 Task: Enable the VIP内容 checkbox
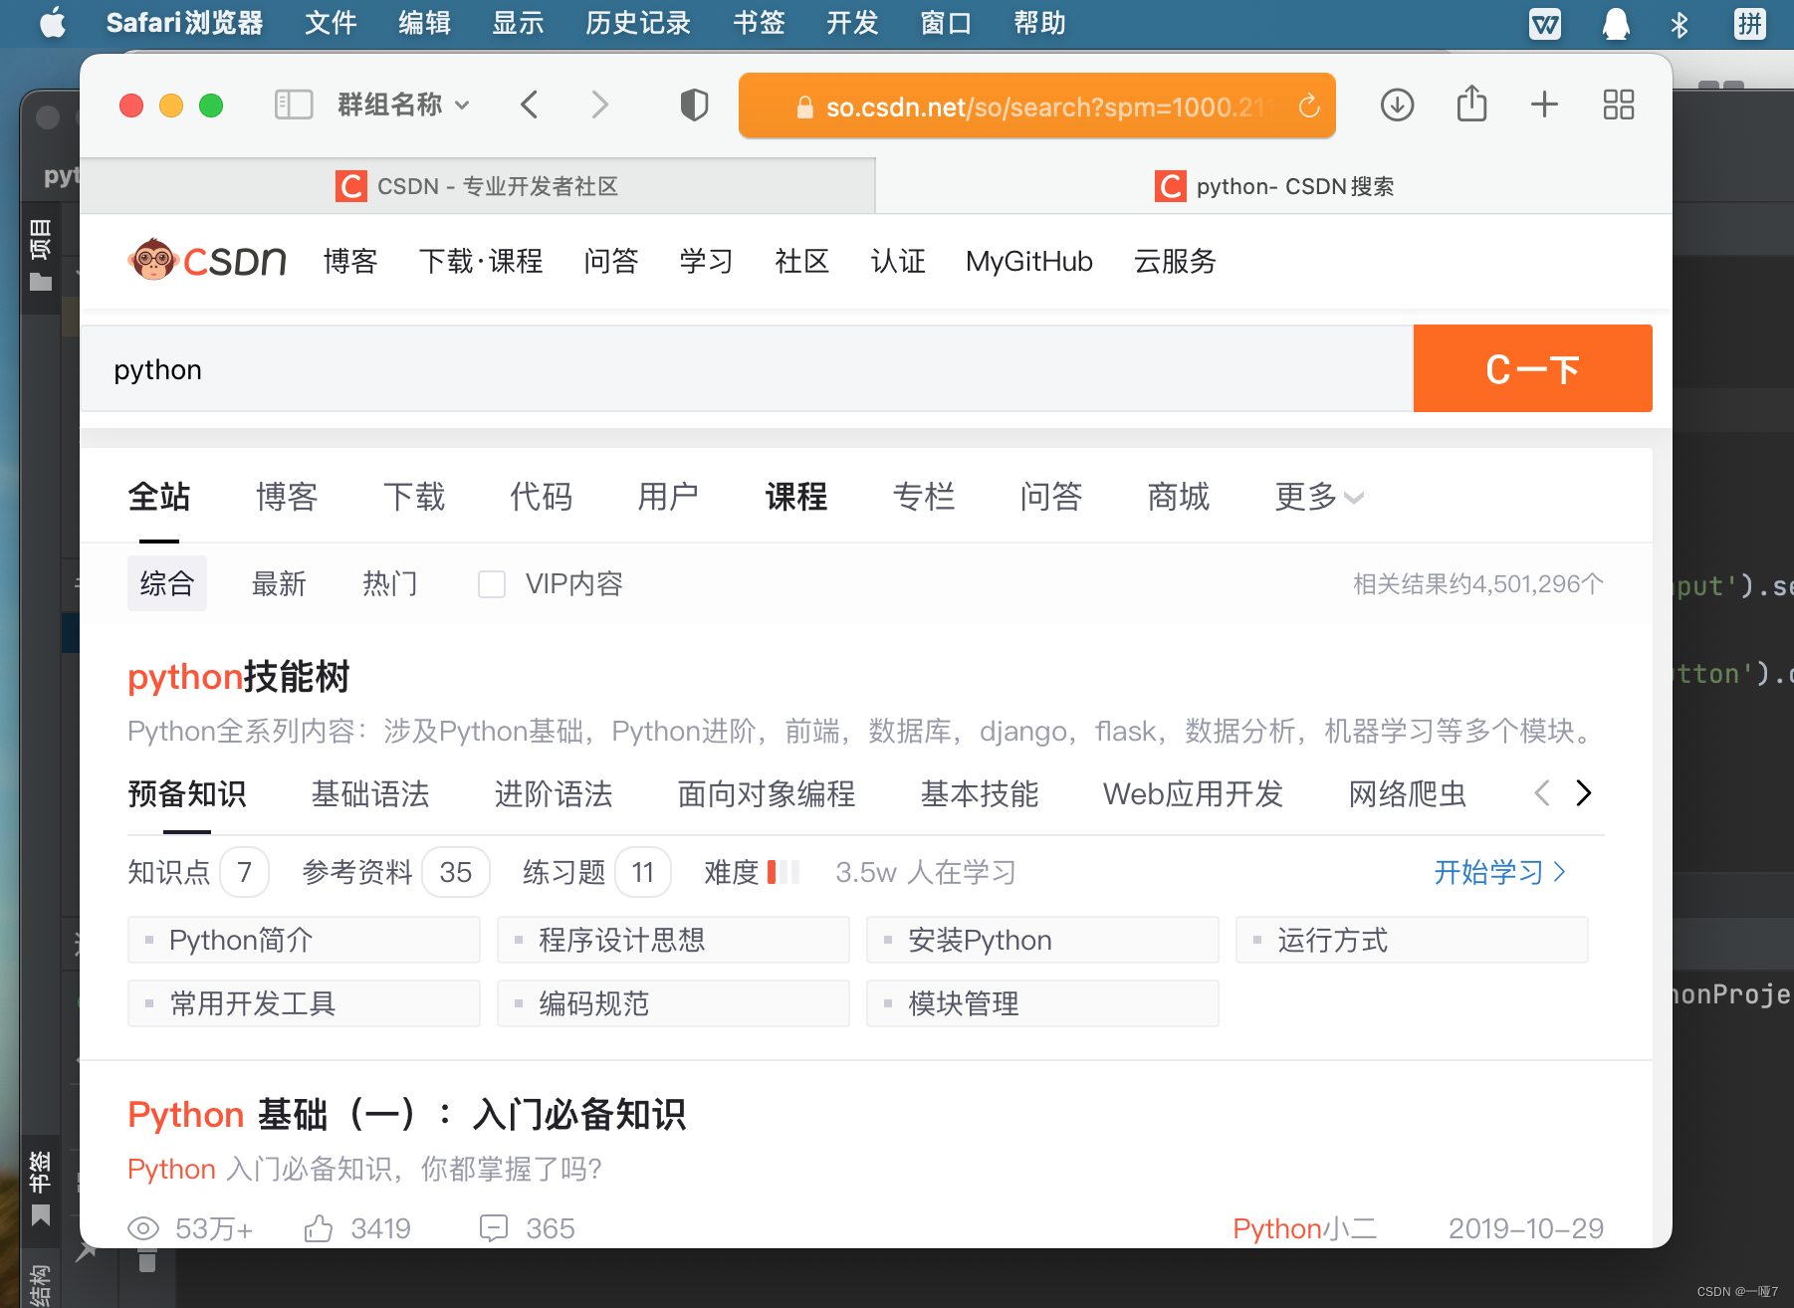pyautogui.click(x=492, y=583)
